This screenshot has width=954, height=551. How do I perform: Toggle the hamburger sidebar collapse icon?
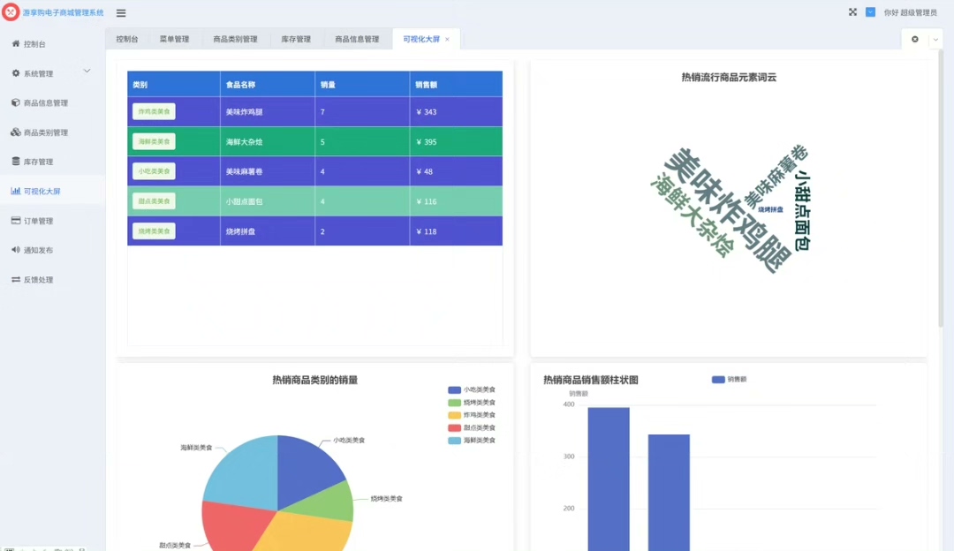(x=121, y=12)
